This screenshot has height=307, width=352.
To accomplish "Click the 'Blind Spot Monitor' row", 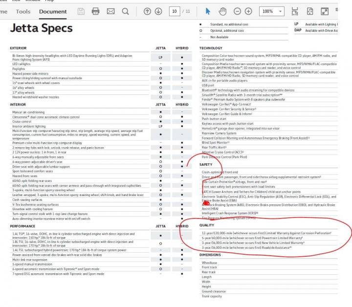I will [x=268, y=143].
